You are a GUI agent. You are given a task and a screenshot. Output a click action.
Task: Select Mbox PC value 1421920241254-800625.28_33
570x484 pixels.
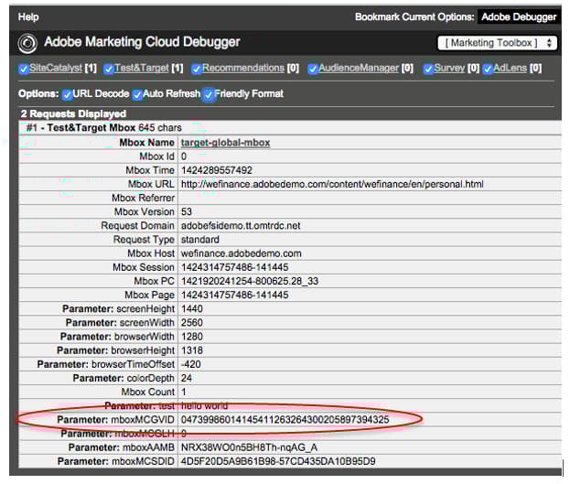click(x=250, y=281)
